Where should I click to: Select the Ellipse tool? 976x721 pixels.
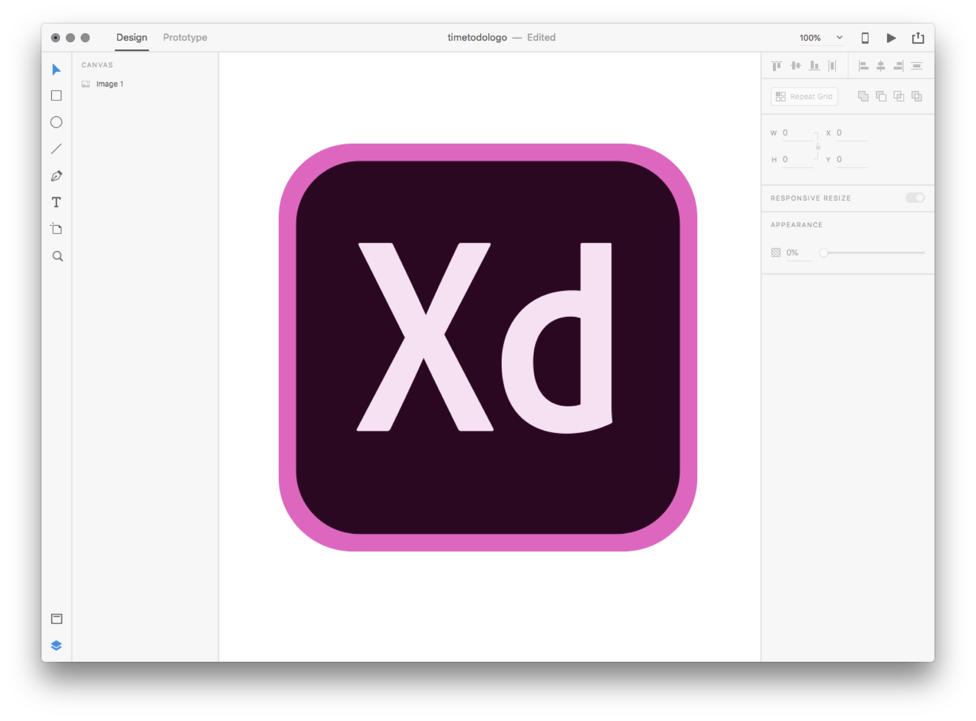[x=56, y=122]
